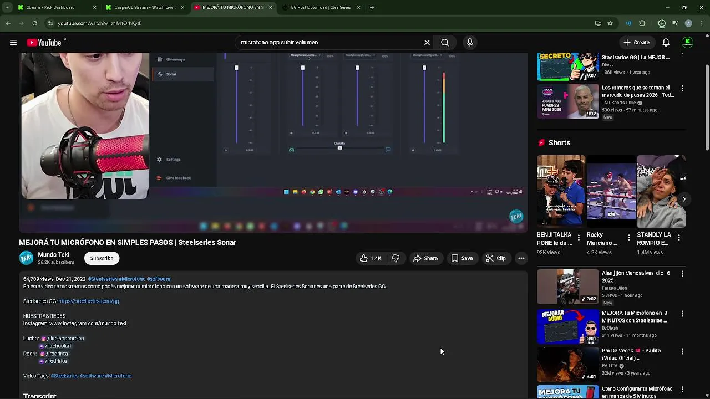Open MEJORA Tu Micrófono 3 MINUTOS video thumbnail
Image resolution: width=710 pixels, height=399 pixels.
click(568, 326)
